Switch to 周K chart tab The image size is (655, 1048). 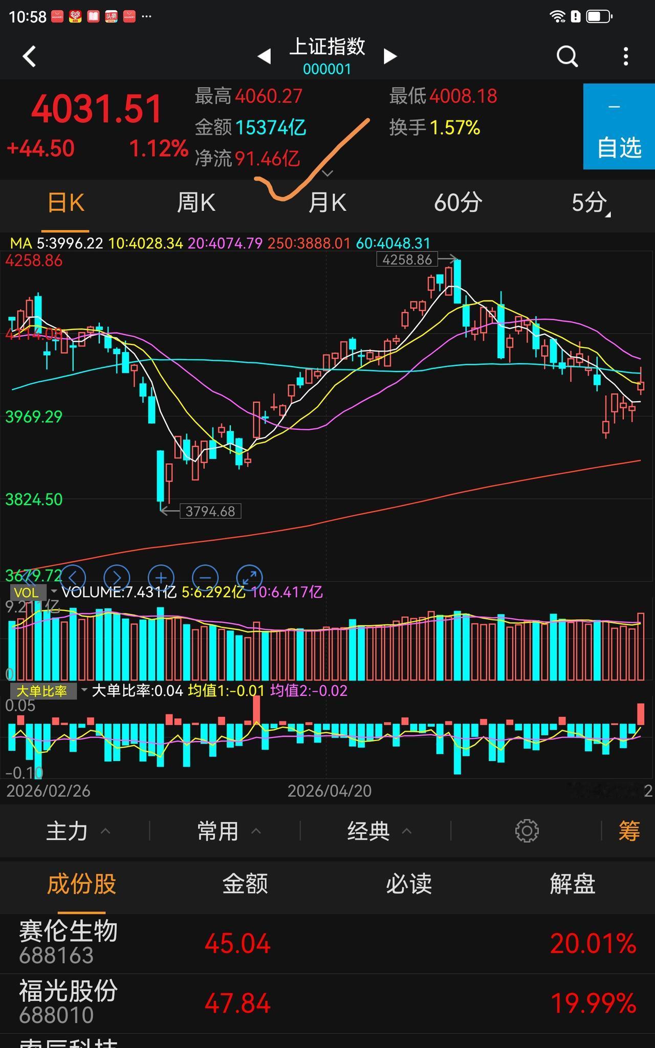coord(196,203)
